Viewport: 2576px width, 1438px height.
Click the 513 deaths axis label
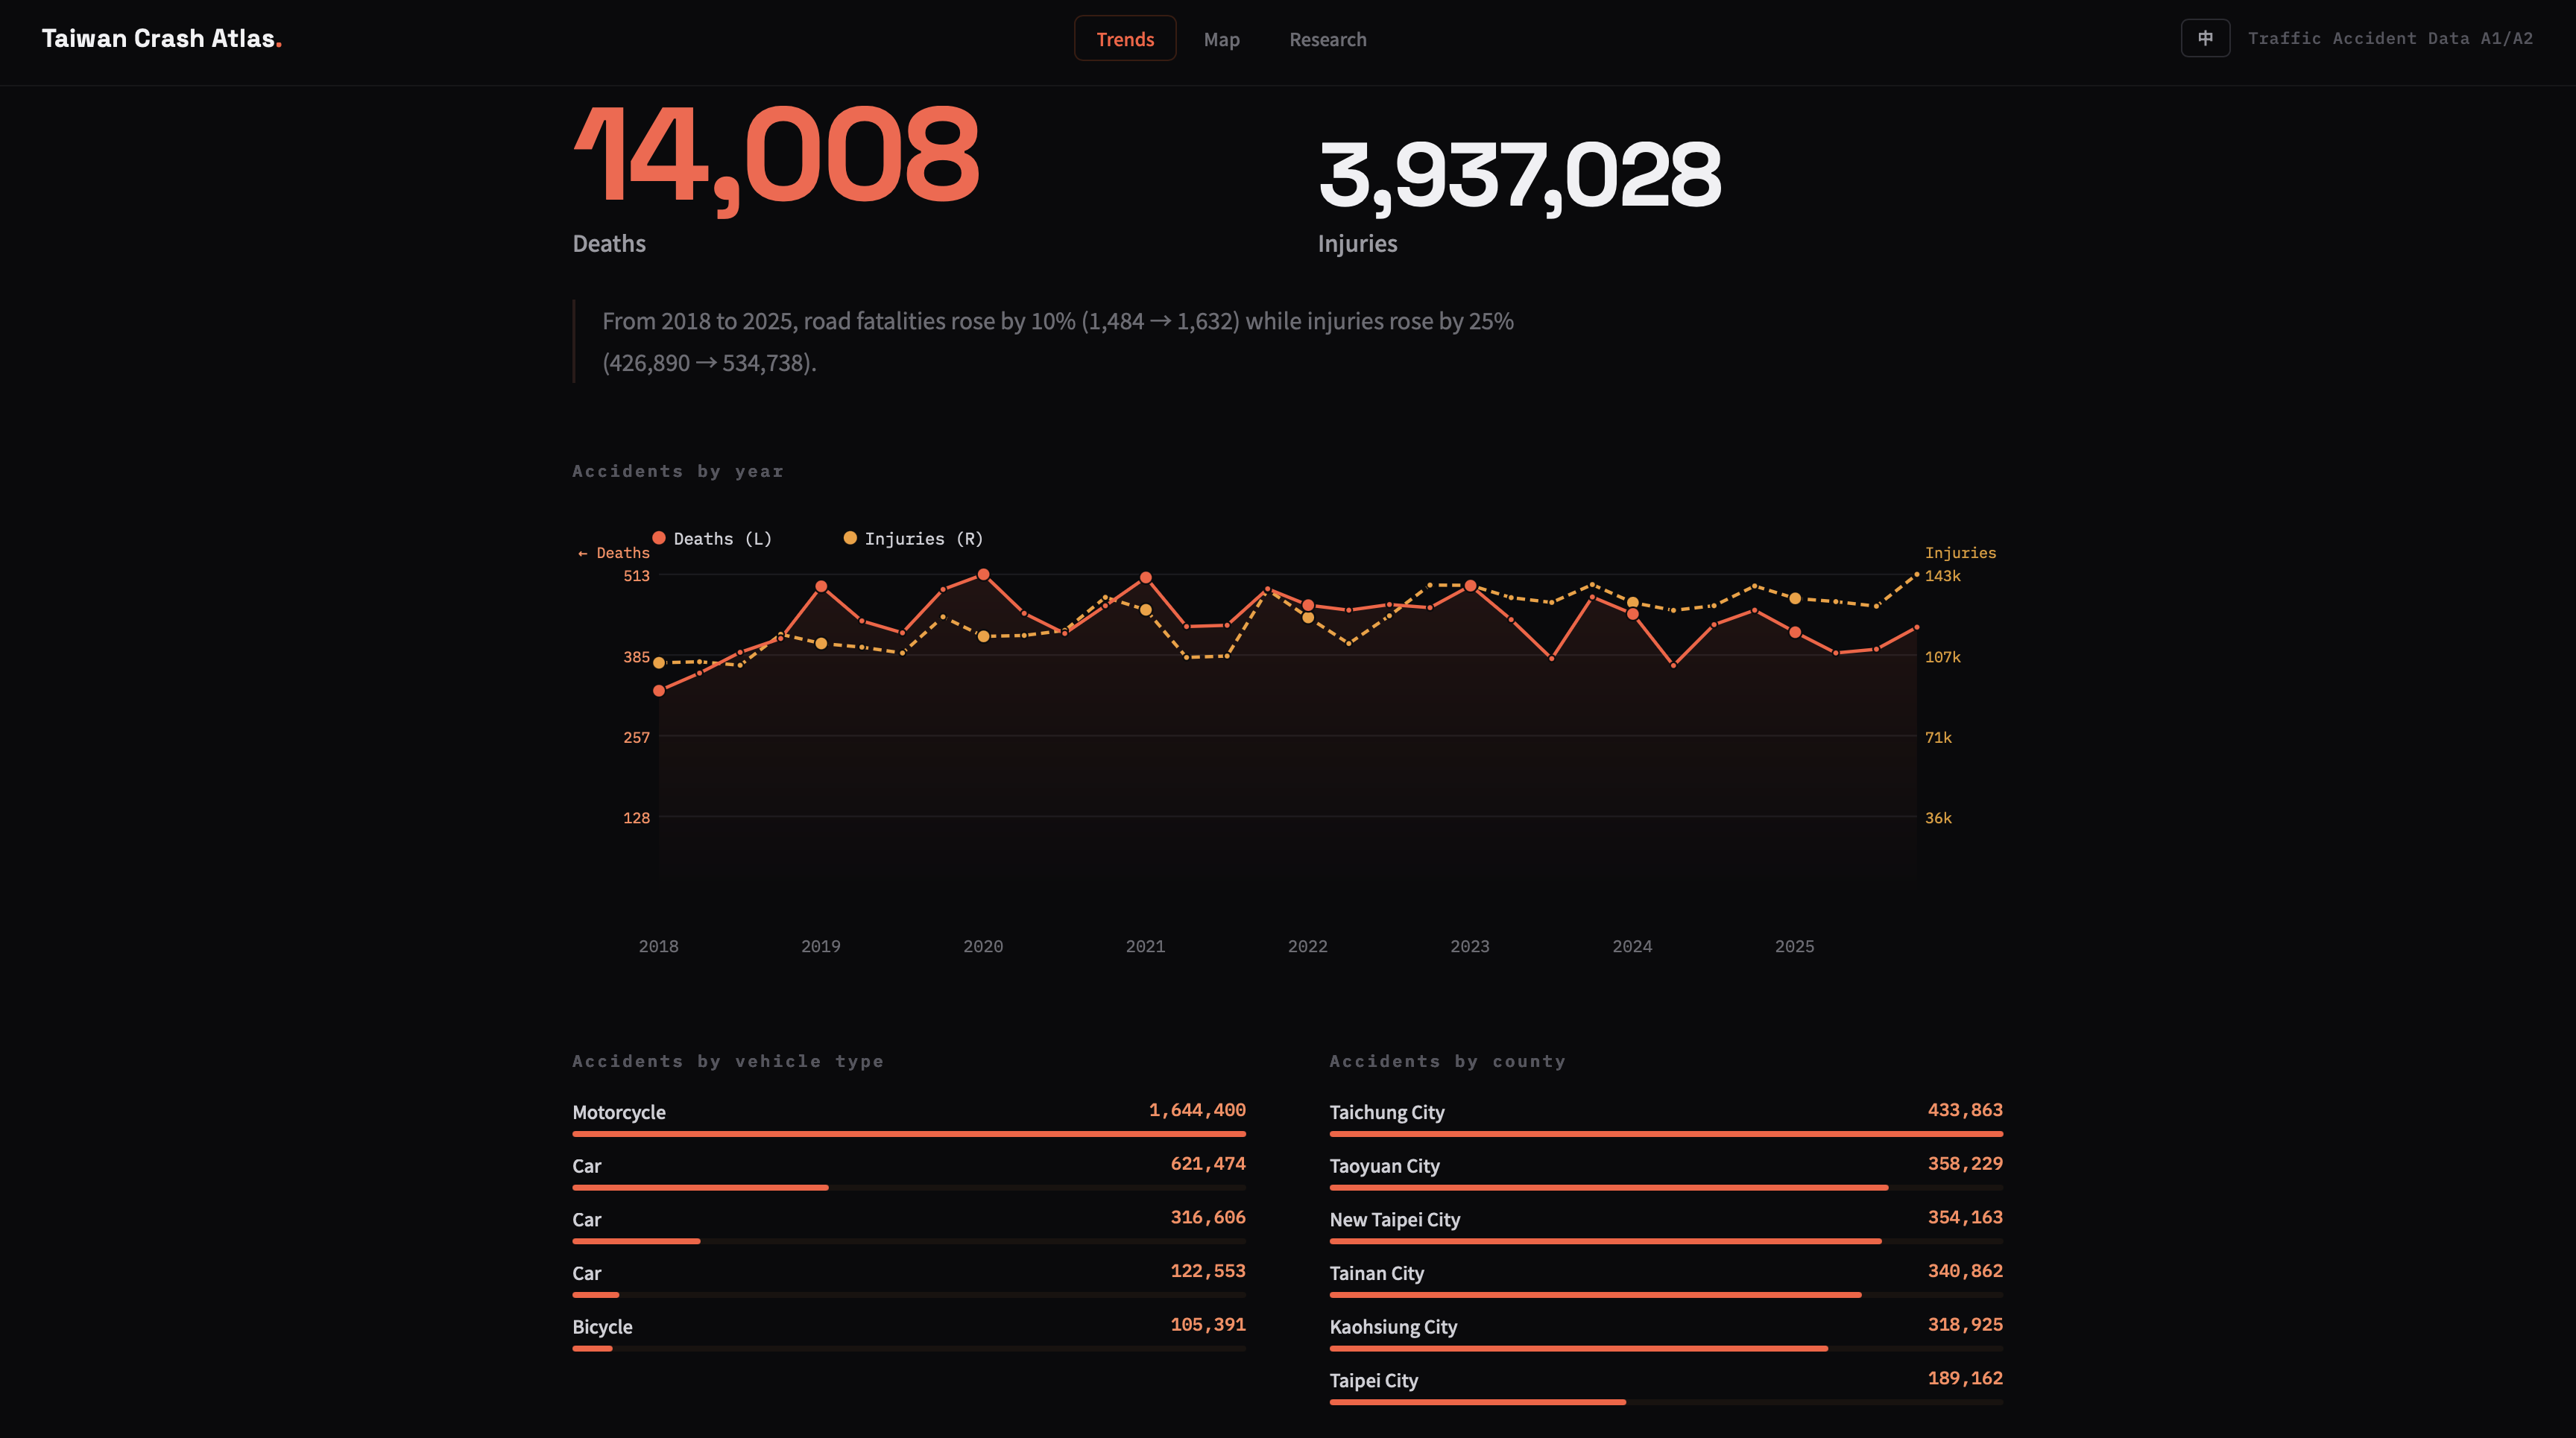[636, 576]
